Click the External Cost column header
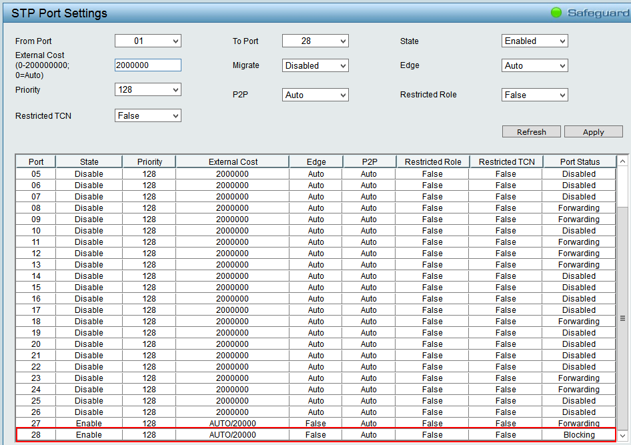 point(233,161)
